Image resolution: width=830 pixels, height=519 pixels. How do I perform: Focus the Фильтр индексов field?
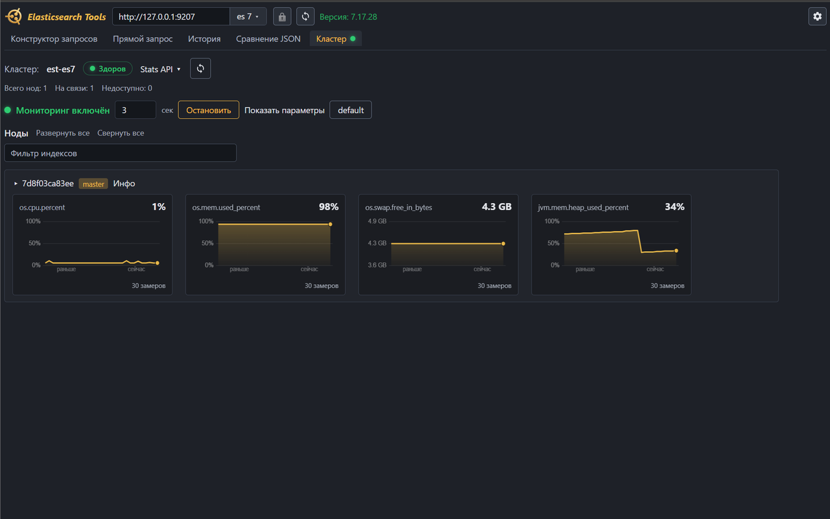coord(121,153)
